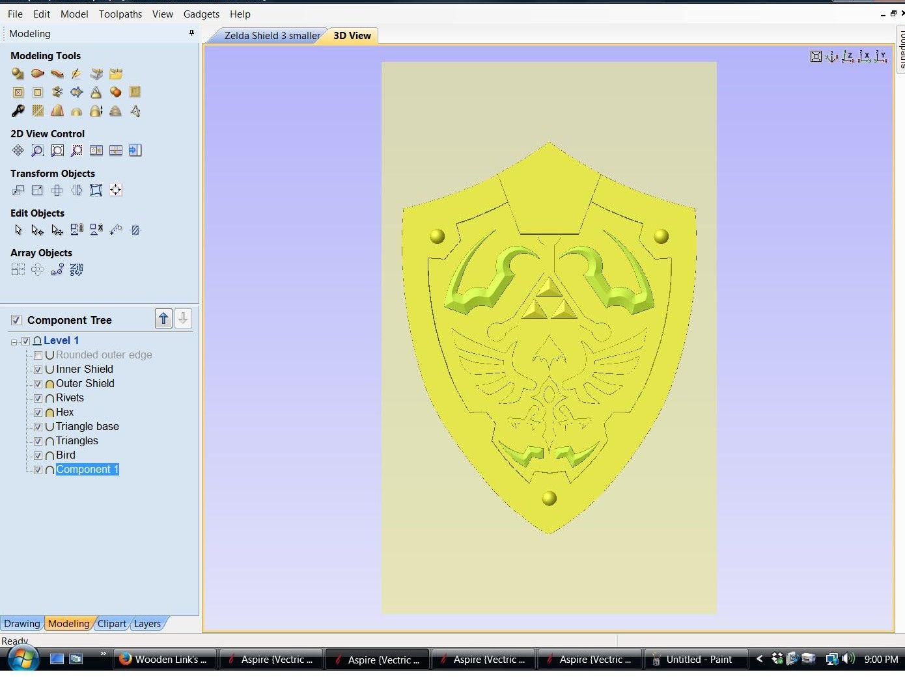Viewport: 905px width, 683px height.
Task: Click the Trim Model scissors icon
Action: point(57,92)
